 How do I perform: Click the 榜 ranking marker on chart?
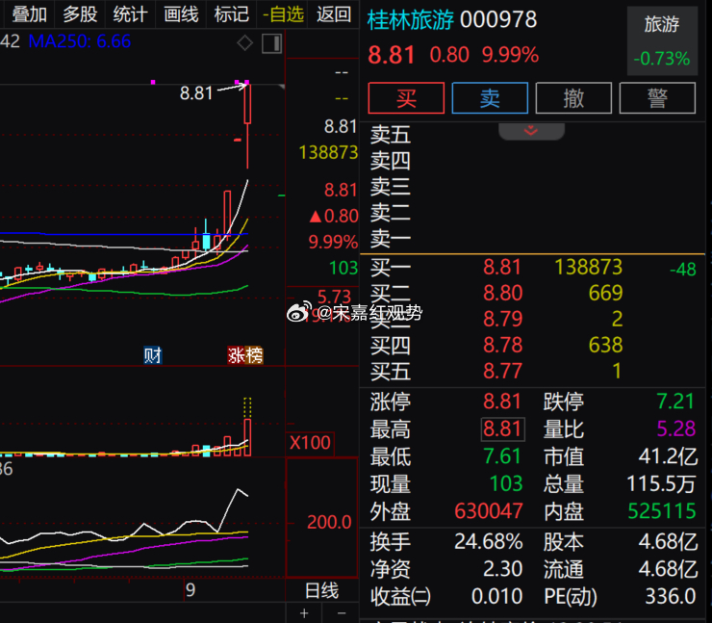pyautogui.click(x=254, y=355)
